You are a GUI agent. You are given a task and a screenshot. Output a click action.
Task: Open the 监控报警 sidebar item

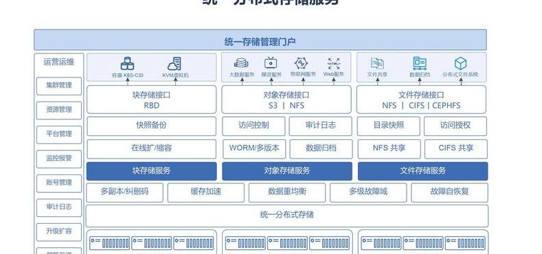[59, 159]
